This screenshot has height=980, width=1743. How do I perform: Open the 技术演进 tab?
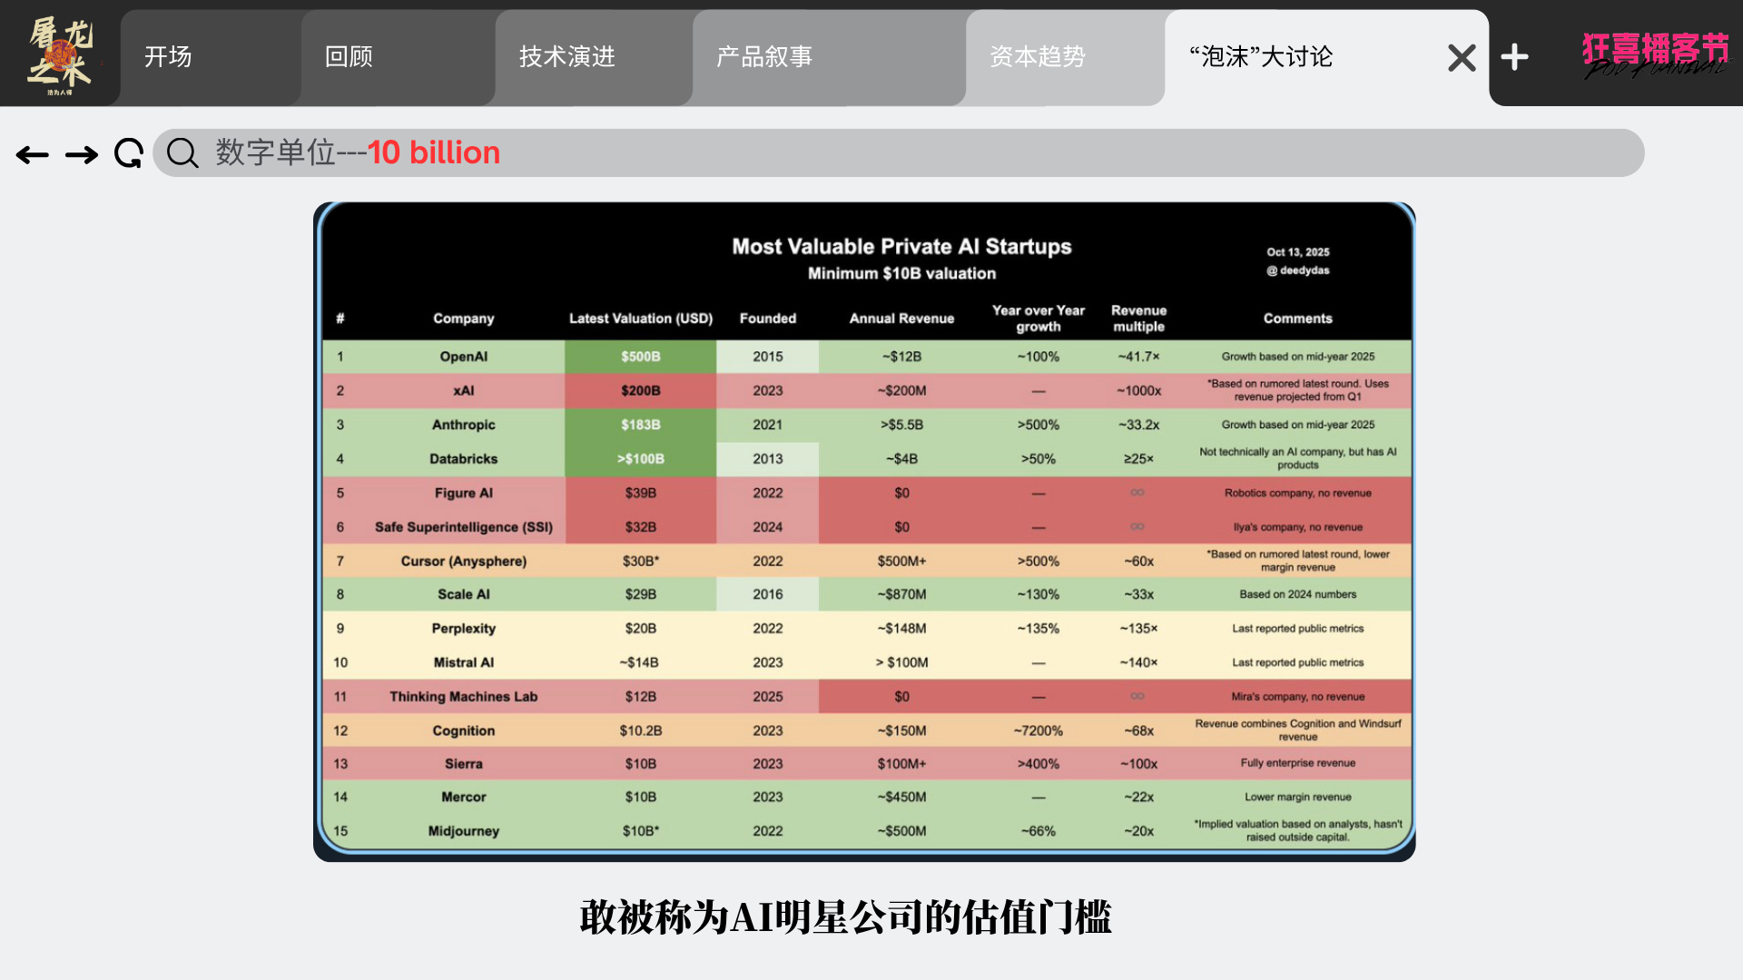[567, 57]
